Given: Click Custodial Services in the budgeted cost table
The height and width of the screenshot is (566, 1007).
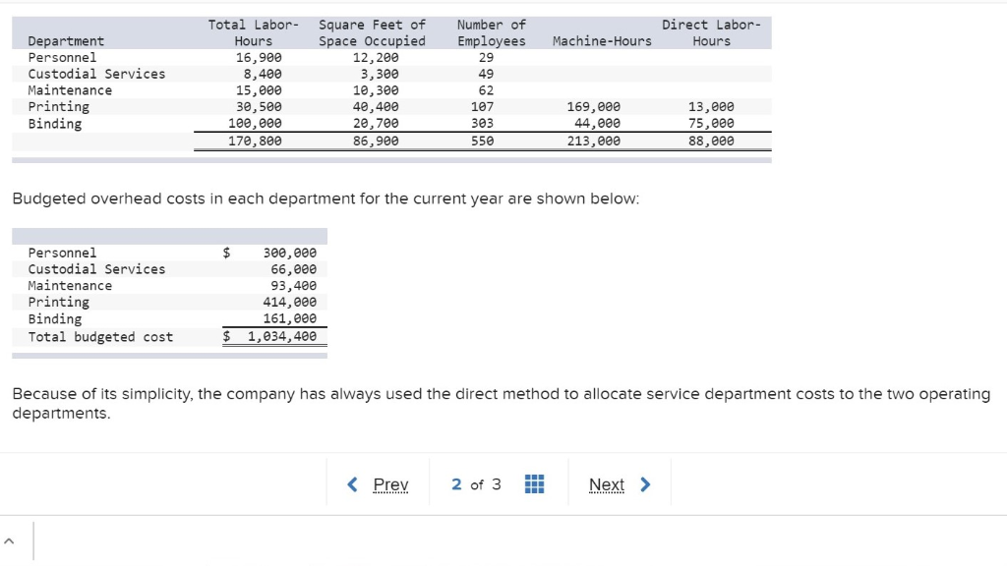Looking at the screenshot, I should pyautogui.click(x=96, y=269).
